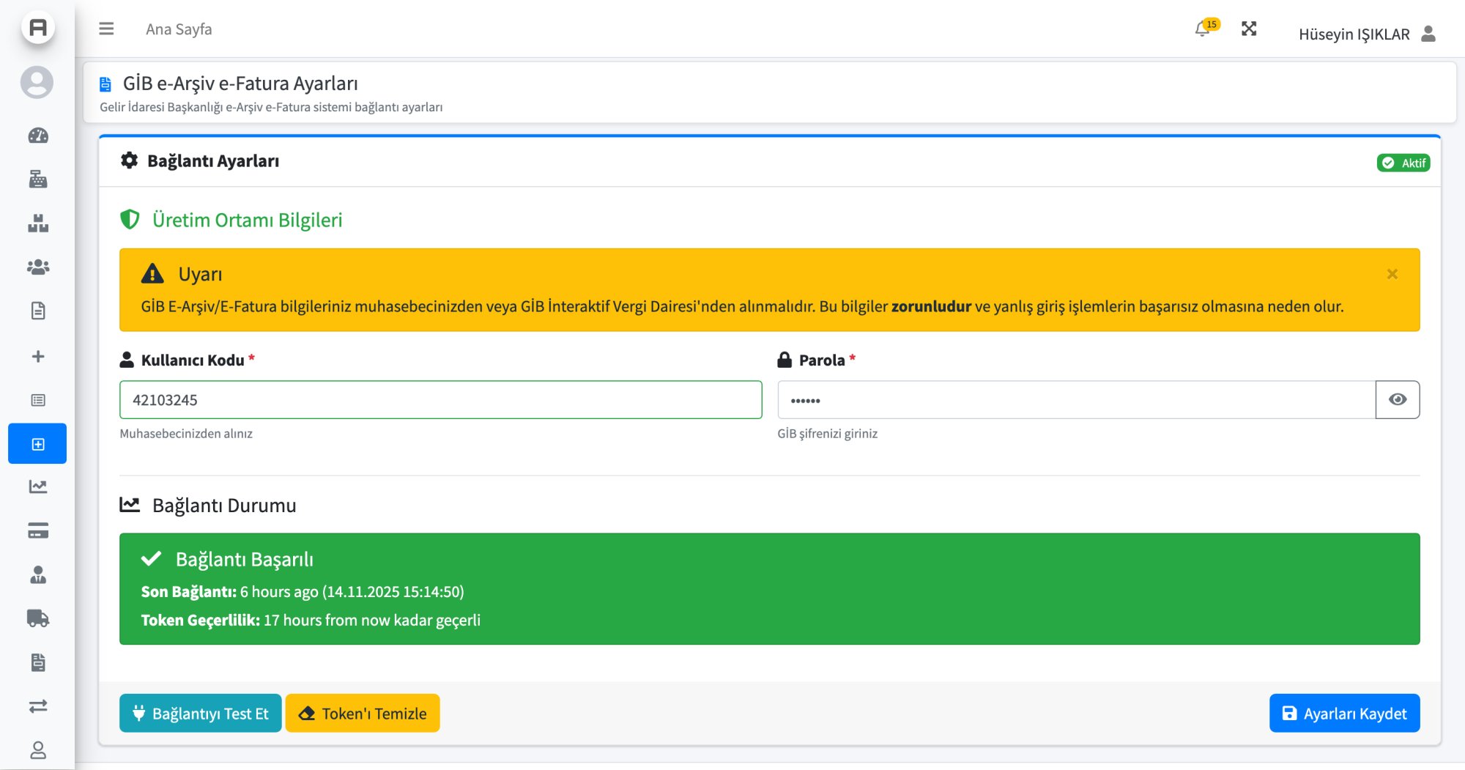Screen dimensions: 1465x770
Task: Click the Bağlantıyı Test Et button
Action: click(200, 713)
